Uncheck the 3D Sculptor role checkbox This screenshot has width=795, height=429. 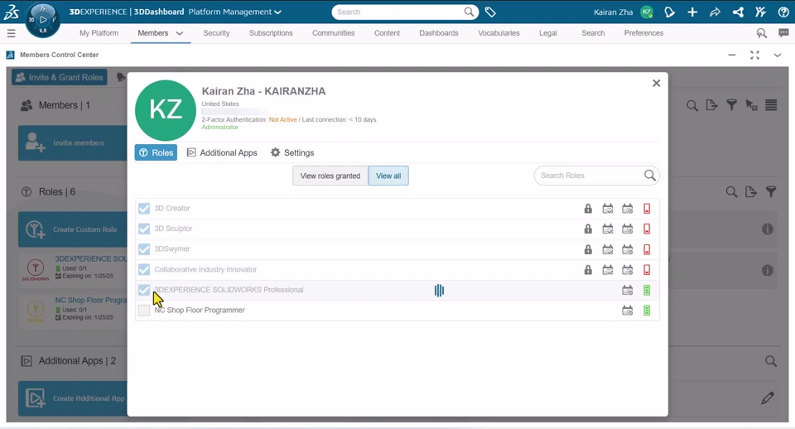(144, 229)
